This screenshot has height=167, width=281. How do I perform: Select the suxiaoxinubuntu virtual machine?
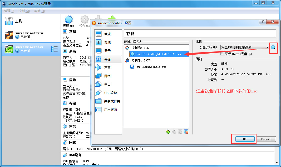coord(31,35)
